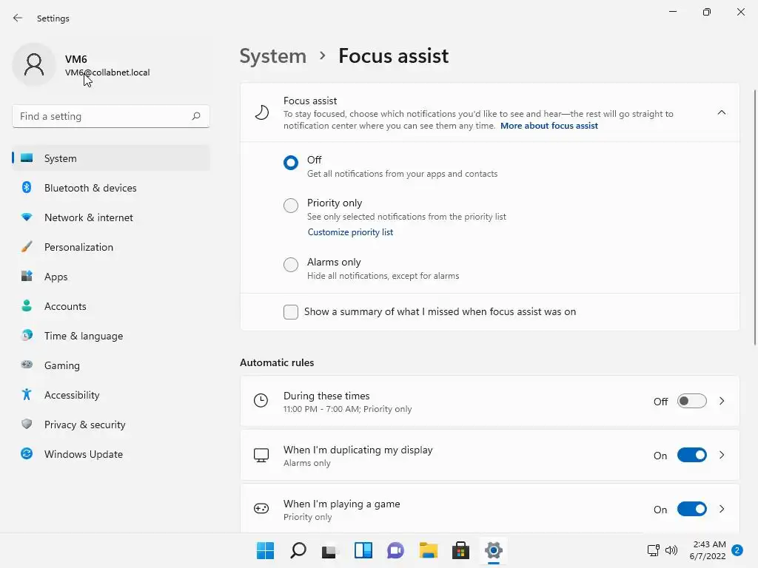Click the VM6 user profile avatar
Screen dimensions: 758x568
[34, 65]
